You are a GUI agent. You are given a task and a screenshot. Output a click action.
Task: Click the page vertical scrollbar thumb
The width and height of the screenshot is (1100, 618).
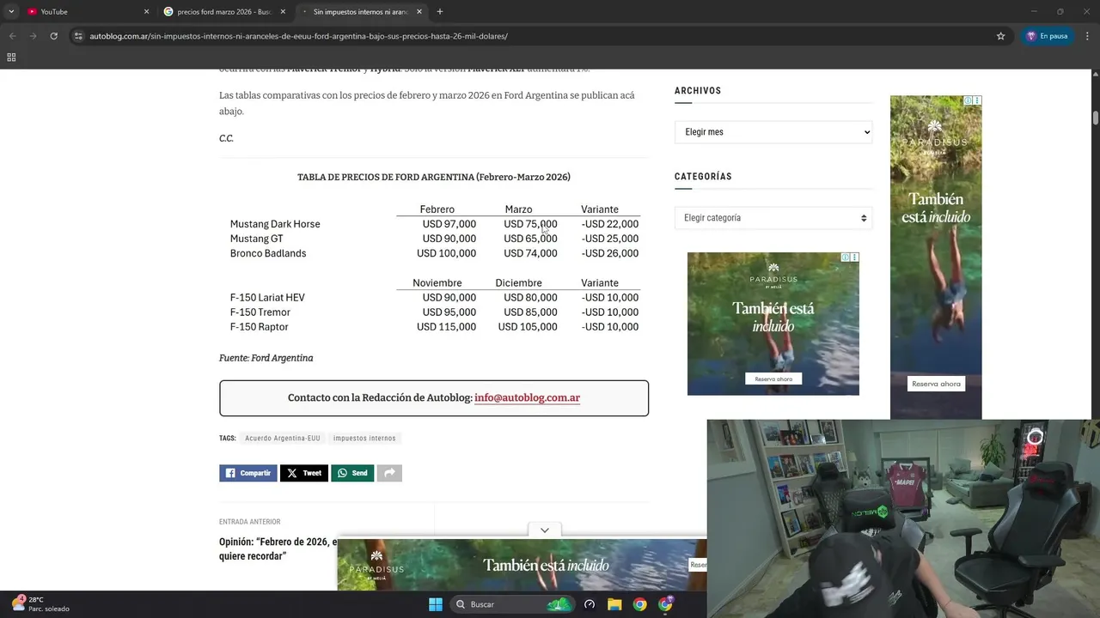click(1096, 118)
